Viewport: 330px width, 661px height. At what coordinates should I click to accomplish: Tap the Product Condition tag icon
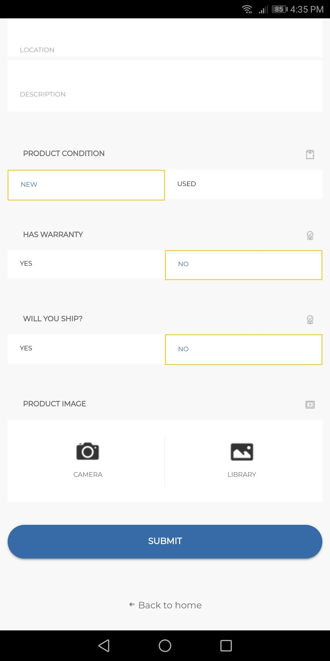click(x=310, y=154)
